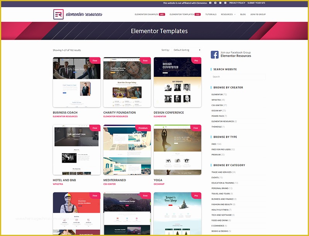The image size is (309, 236).
Task: Filter by type Premium (32)
Action: [218, 155]
